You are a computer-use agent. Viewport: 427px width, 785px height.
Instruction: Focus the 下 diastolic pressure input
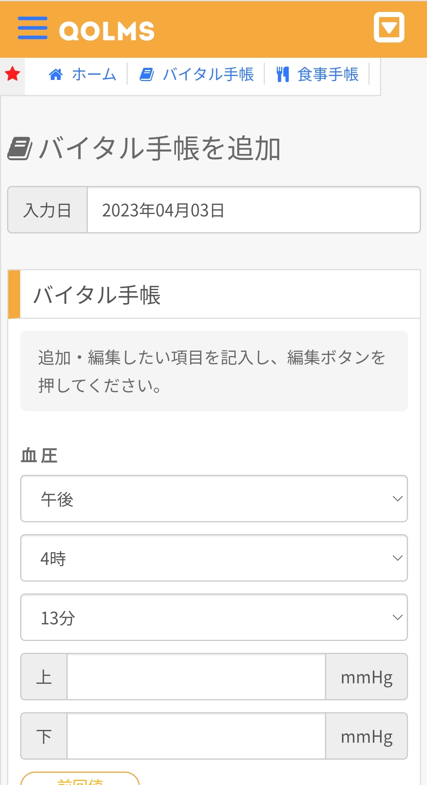[x=196, y=736]
